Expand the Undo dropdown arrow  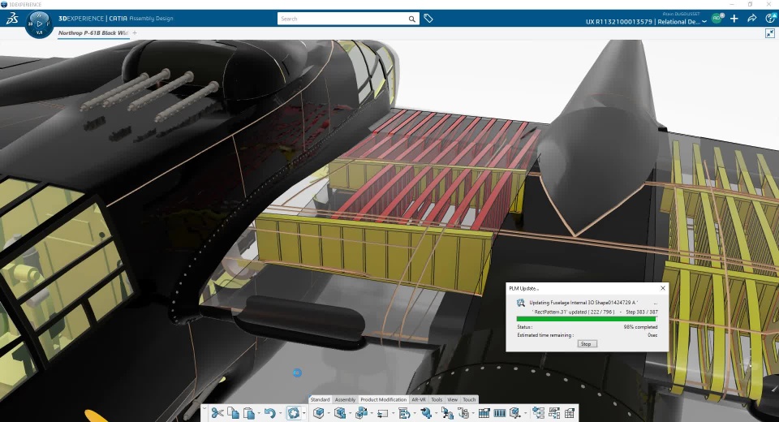tap(280, 414)
